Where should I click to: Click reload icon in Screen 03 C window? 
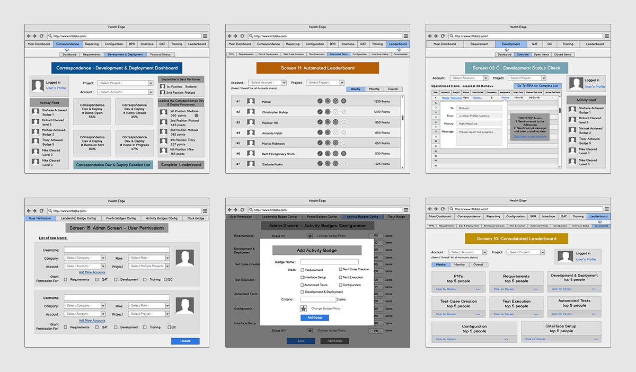tap(443, 36)
